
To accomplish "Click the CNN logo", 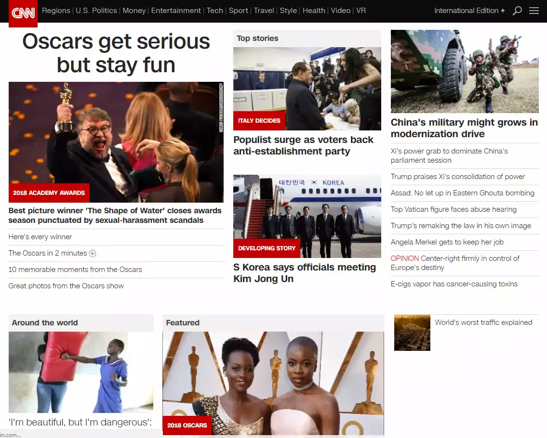I will [x=23, y=12].
